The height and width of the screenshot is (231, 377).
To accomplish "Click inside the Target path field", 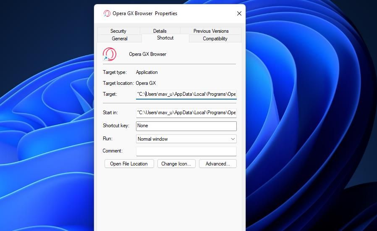I will click(x=186, y=94).
